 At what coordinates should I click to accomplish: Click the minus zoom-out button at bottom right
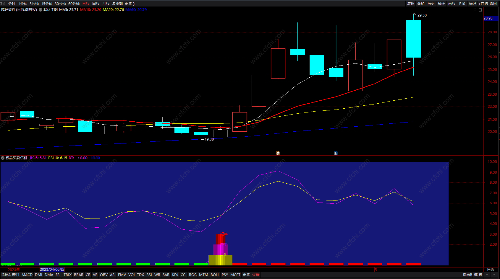[494, 275]
